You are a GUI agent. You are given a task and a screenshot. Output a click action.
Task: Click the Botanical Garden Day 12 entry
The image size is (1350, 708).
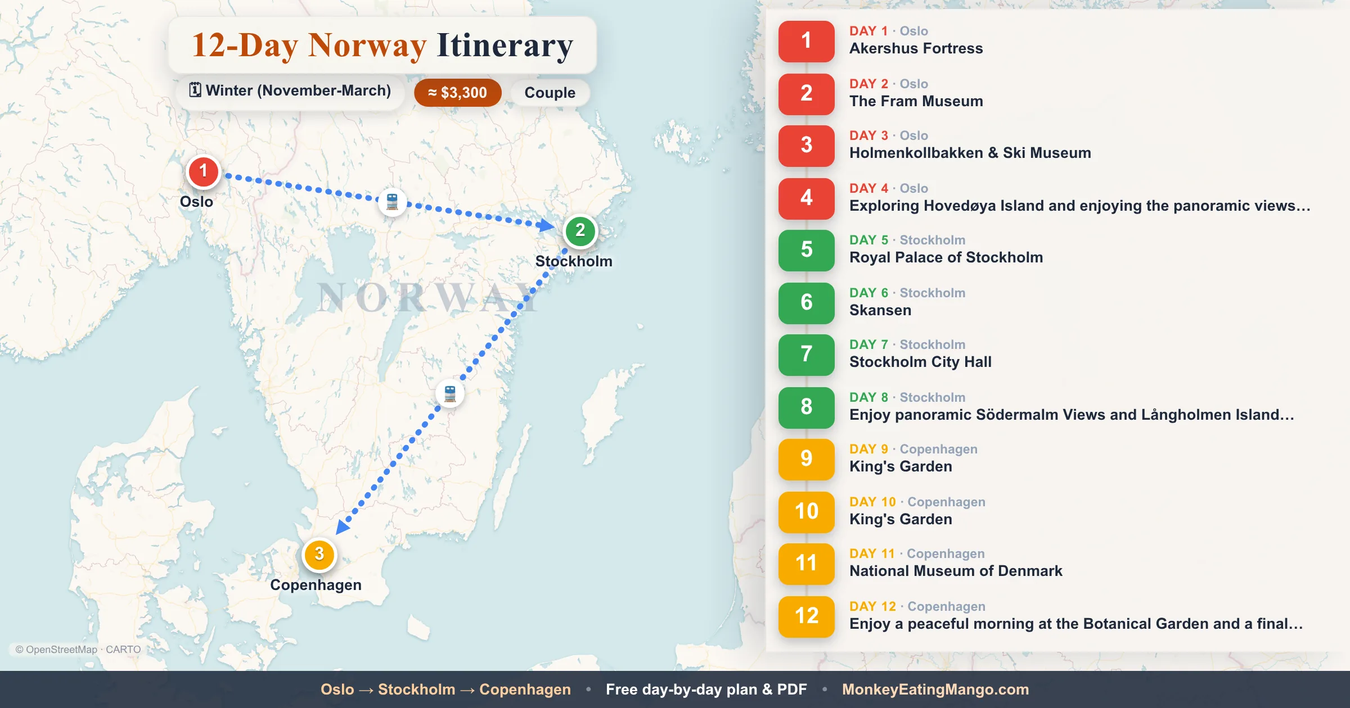coord(1075,624)
